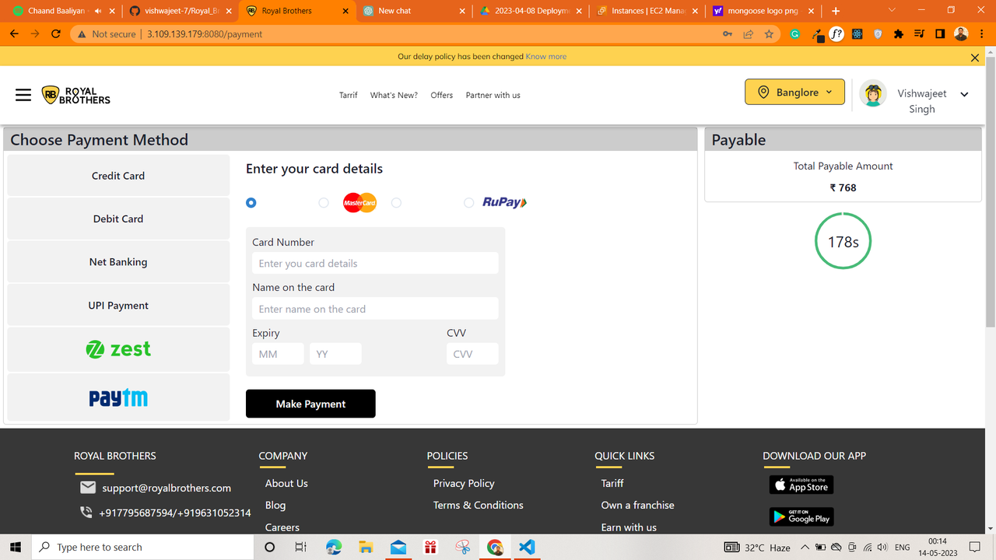Open the Offers navigation item
The height and width of the screenshot is (560, 996).
(442, 95)
